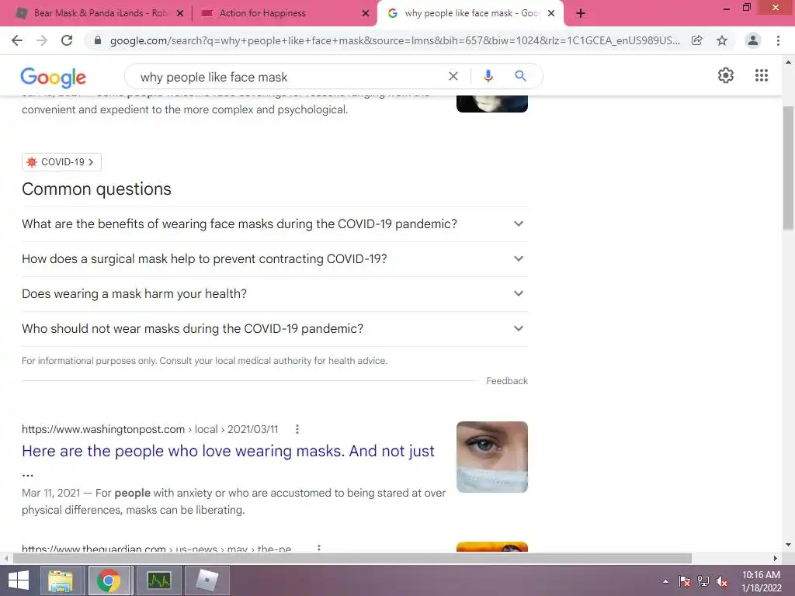Open more options for Washington Post result
795x596 pixels.
[297, 429]
